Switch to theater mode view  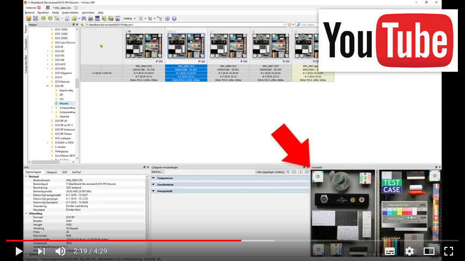coord(429,251)
